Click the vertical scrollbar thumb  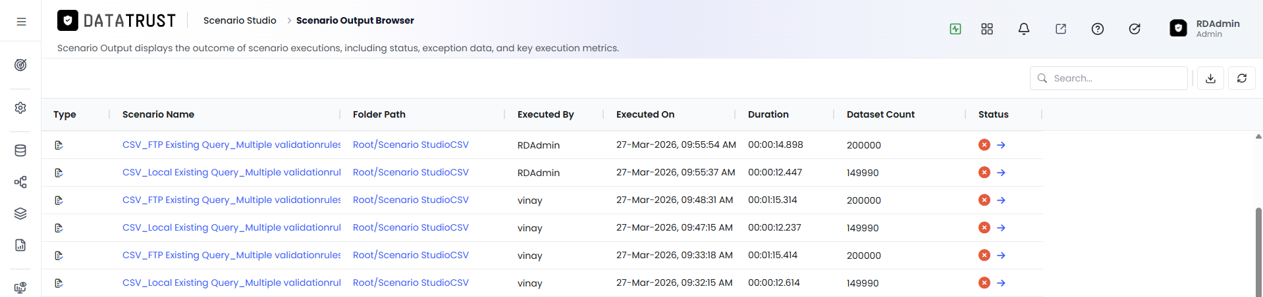(1258, 252)
